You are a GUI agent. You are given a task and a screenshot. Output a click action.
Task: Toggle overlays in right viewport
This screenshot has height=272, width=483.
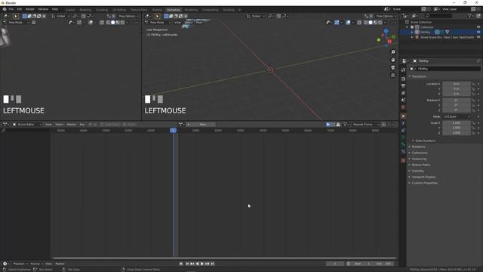click(x=348, y=23)
